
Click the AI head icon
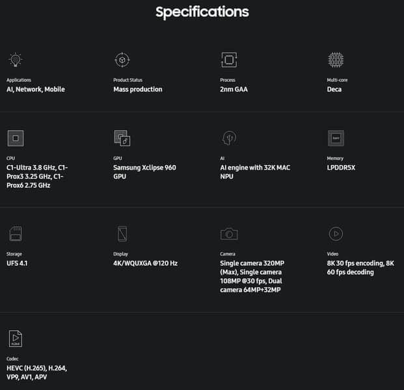coord(228,138)
